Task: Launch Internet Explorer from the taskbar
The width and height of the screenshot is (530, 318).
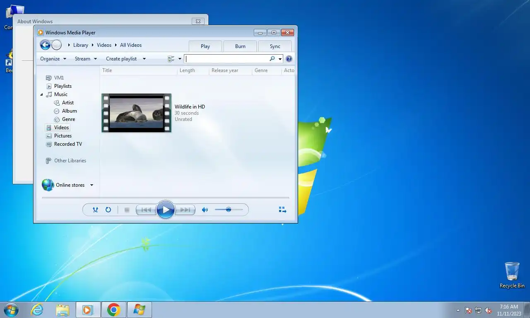Action: pyautogui.click(x=37, y=310)
